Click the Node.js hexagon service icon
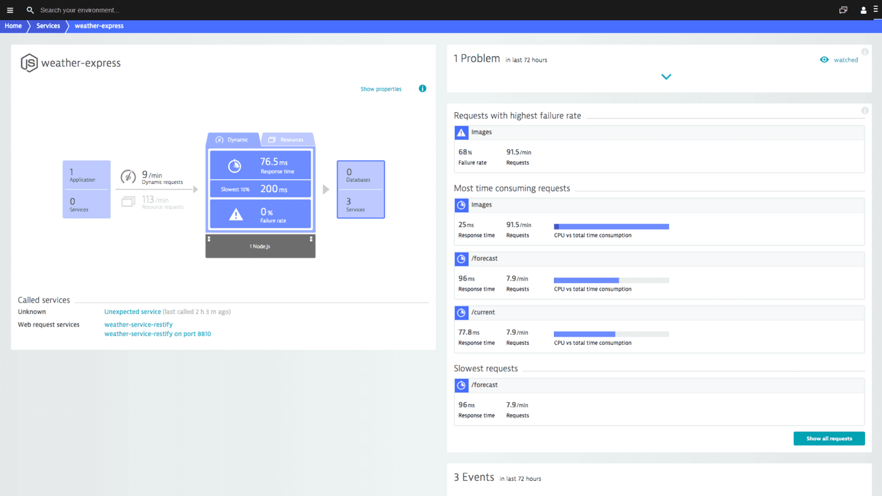The height and width of the screenshot is (496, 882). tap(28, 63)
